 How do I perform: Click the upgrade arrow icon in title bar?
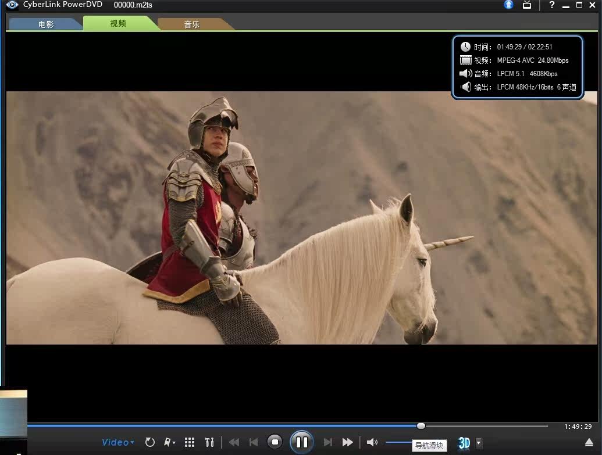click(509, 5)
